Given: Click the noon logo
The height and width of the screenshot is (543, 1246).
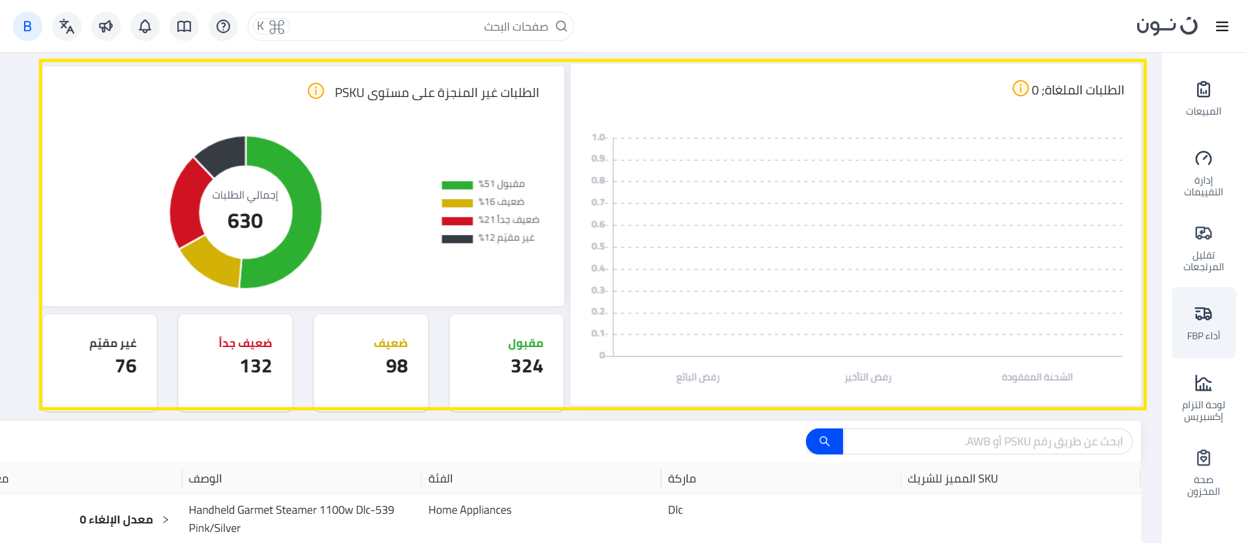Looking at the screenshot, I should coord(1167,25).
